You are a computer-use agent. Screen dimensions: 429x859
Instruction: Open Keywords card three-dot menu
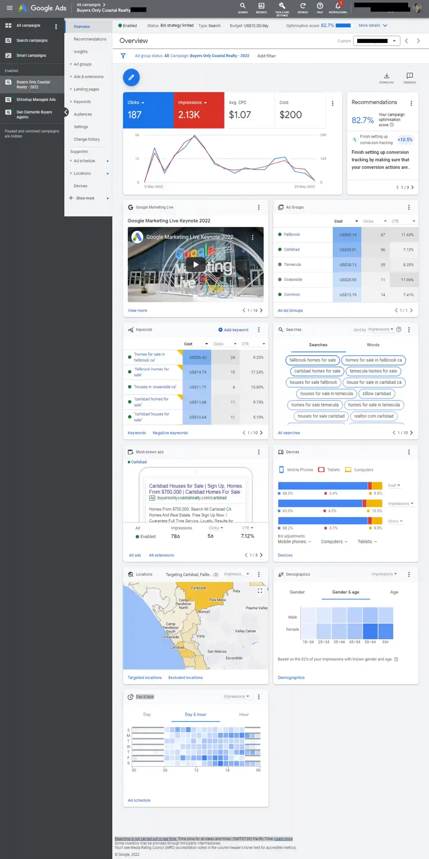coord(259,330)
